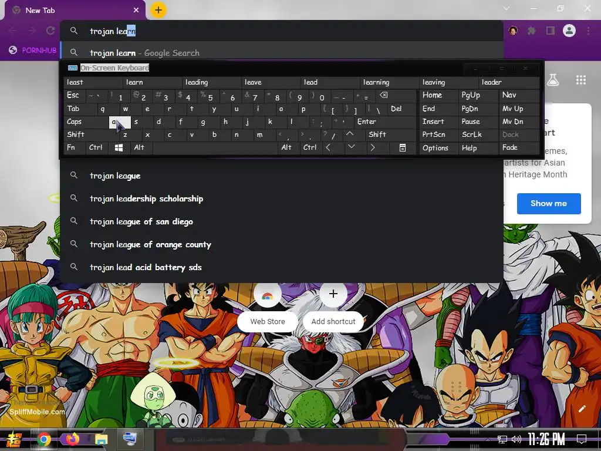Click the down arrow key on keyboard
Screen dimensions: 601x451
pos(351,147)
